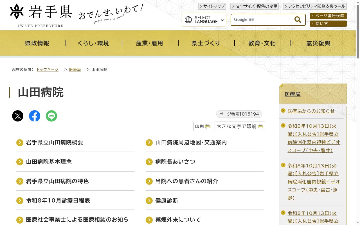Open the 県土づくり menu

(206, 43)
